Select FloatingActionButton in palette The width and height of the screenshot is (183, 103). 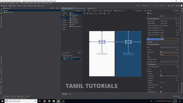point(75,27)
